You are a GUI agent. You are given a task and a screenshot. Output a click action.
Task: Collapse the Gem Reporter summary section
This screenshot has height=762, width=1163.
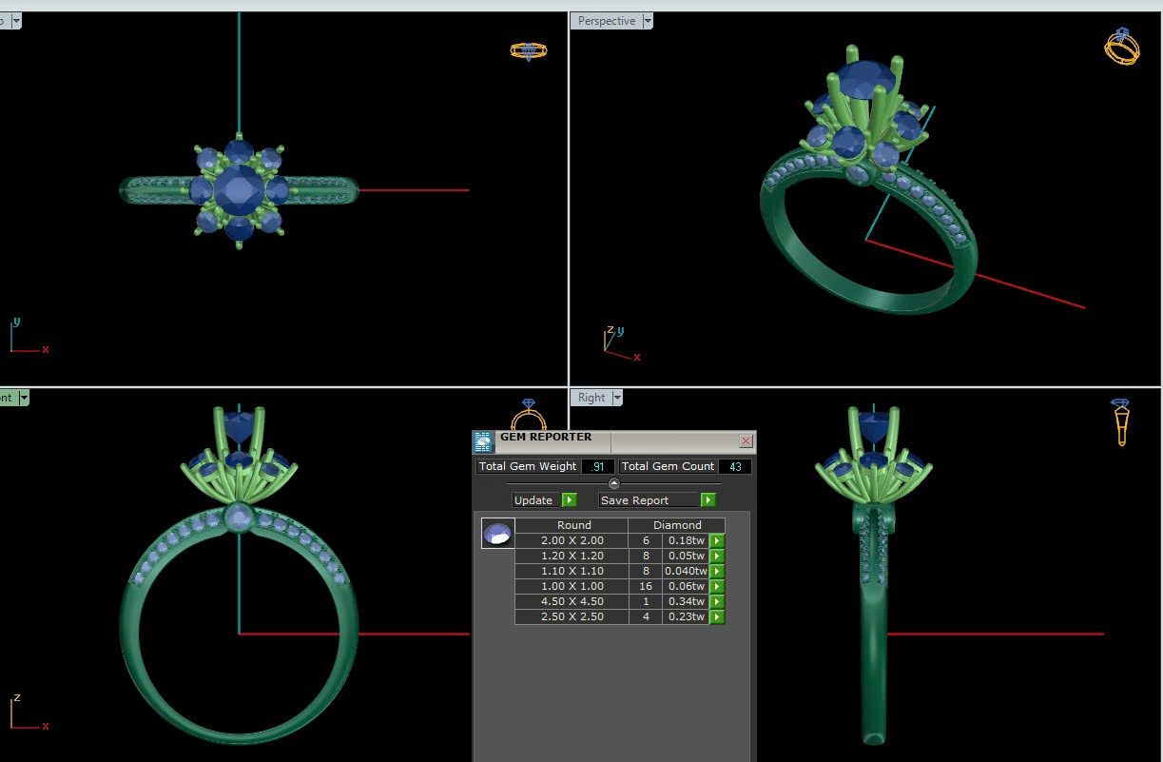pos(613,483)
